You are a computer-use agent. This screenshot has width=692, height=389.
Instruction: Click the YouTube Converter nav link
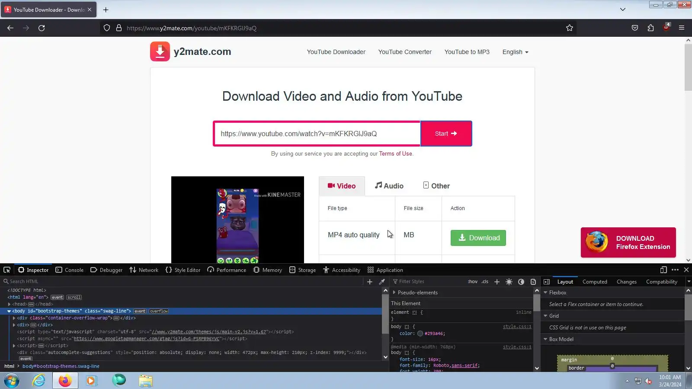click(405, 52)
